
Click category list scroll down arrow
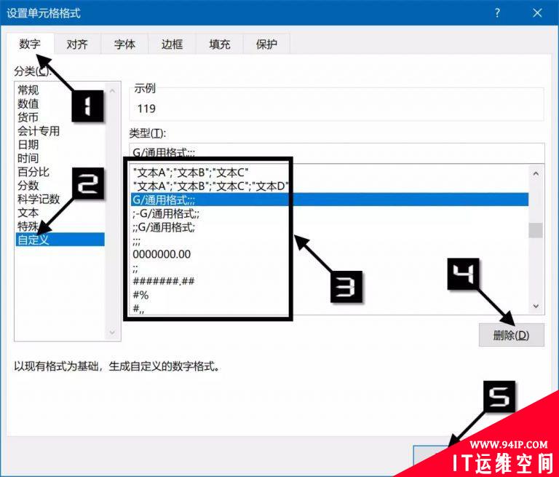(x=112, y=333)
